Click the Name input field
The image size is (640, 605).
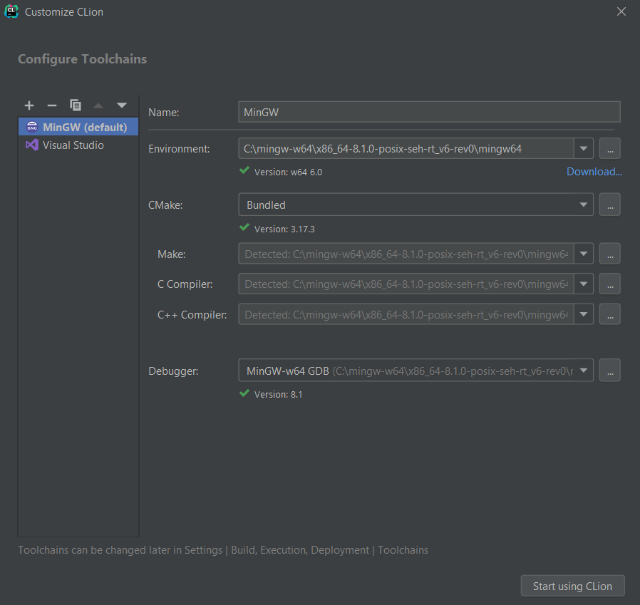coord(429,112)
